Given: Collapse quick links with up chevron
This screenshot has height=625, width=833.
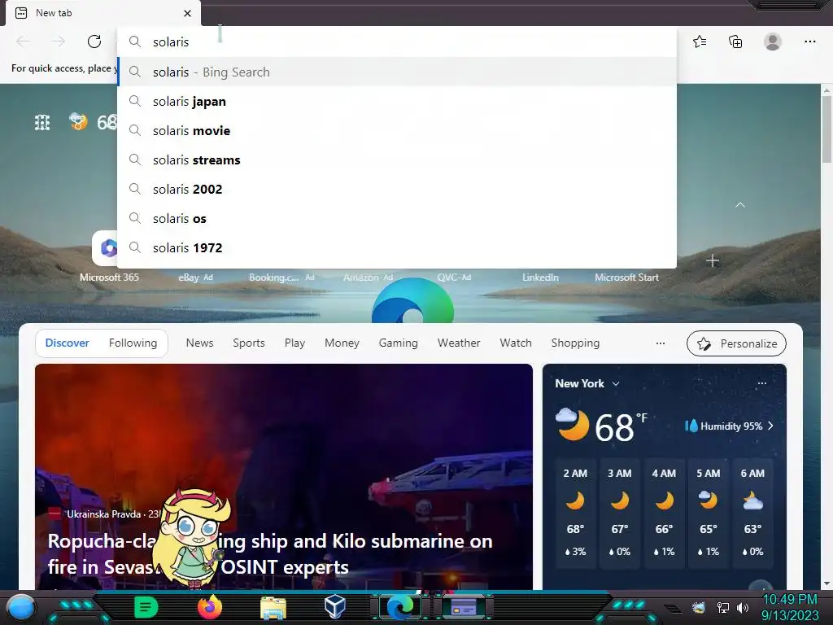Looking at the screenshot, I should pos(740,205).
